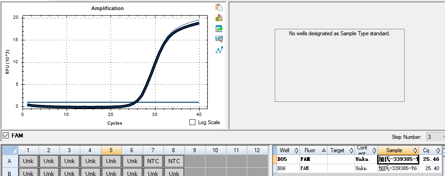Open the chart settings icon with gear
This screenshot has height=176, width=445.
coord(219,18)
